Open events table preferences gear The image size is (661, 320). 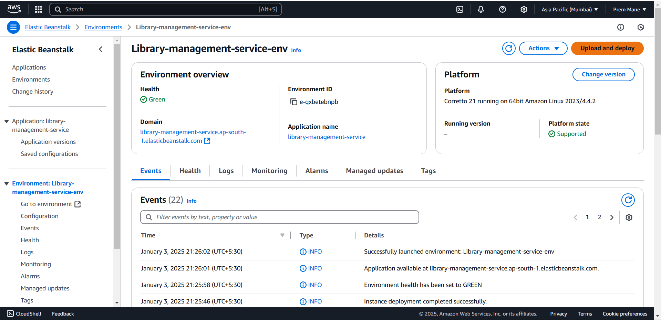[x=629, y=217]
